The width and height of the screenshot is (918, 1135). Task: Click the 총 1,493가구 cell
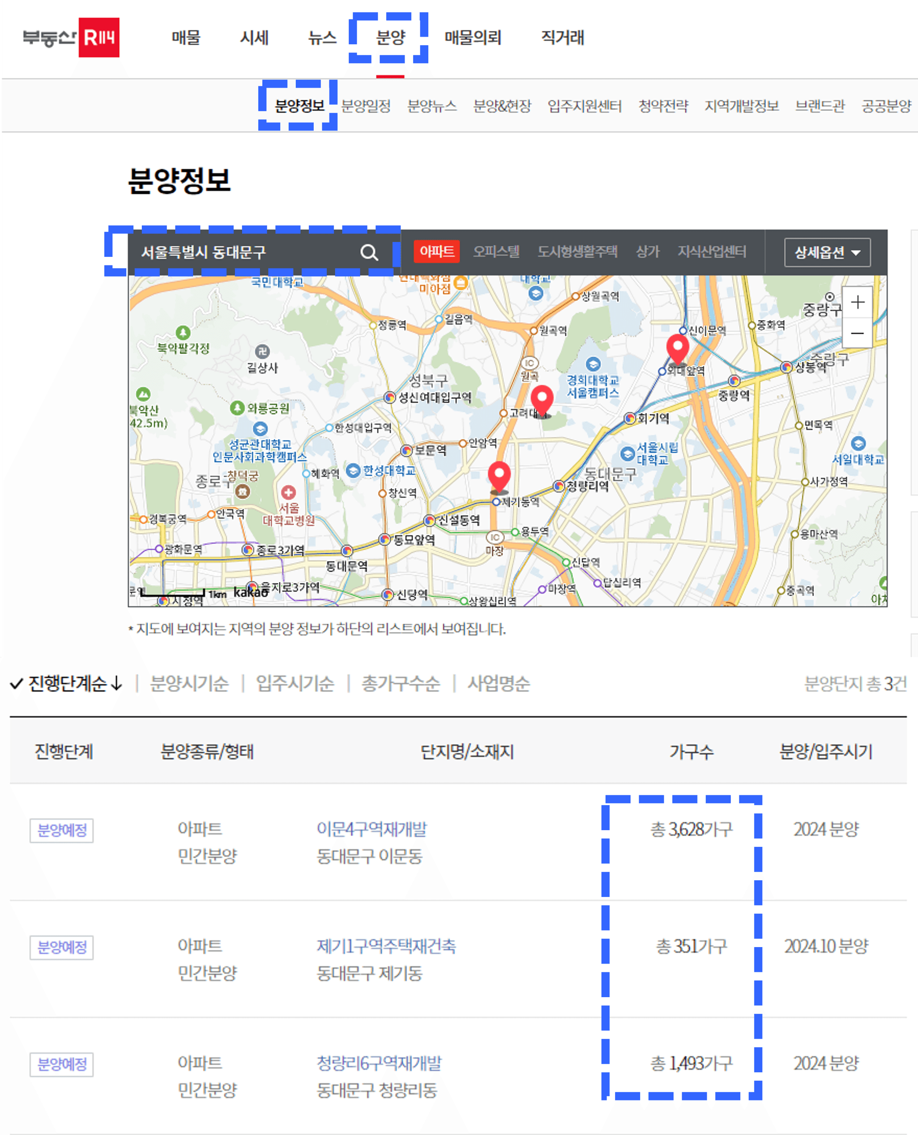pyautogui.click(x=691, y=1062)
